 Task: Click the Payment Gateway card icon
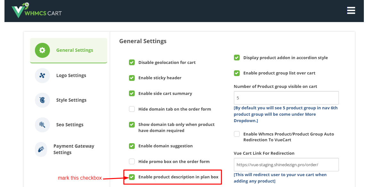coord(41,149)
